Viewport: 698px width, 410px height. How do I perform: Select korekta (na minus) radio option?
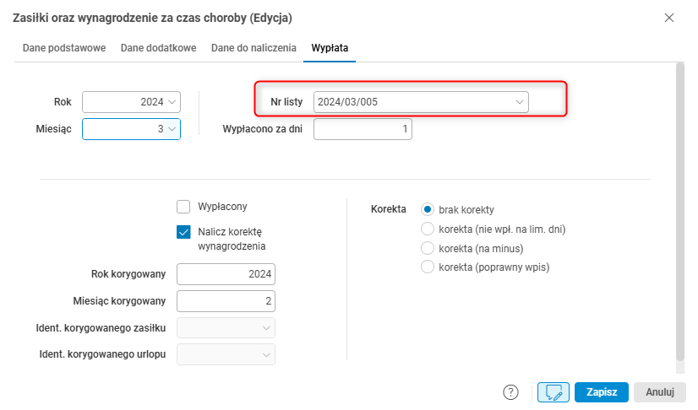tap(428, 248)
